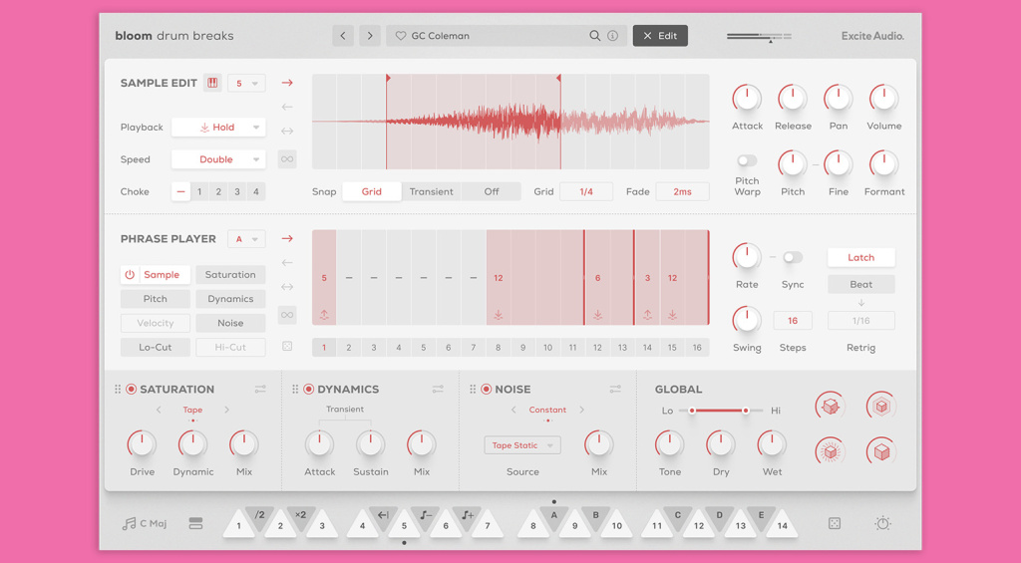The height and width of the screenshot is (563, 1021).
Task: Click Steps 16 value field
Action: click(793, 321)
